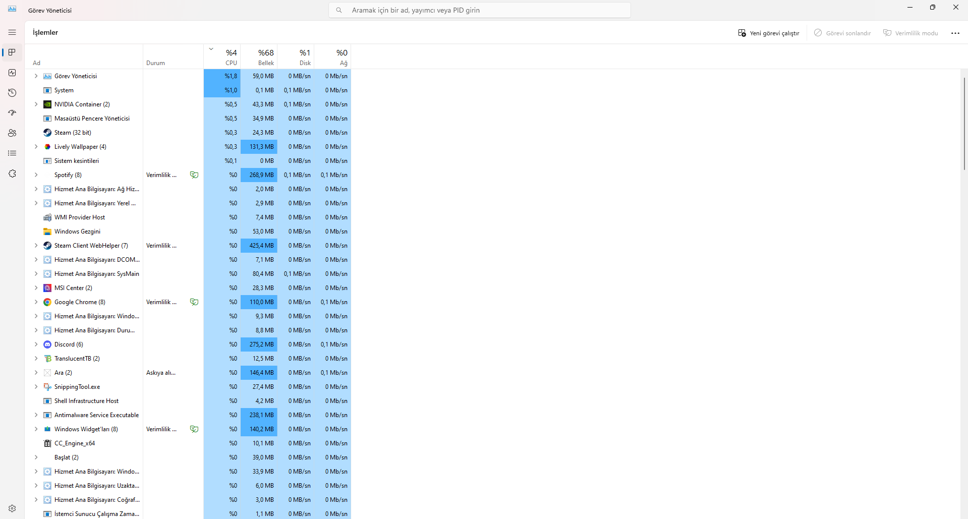Select the Shell Infrastructure Host row
This screenshot has width=968, height=519.
(x=188, y=401)
